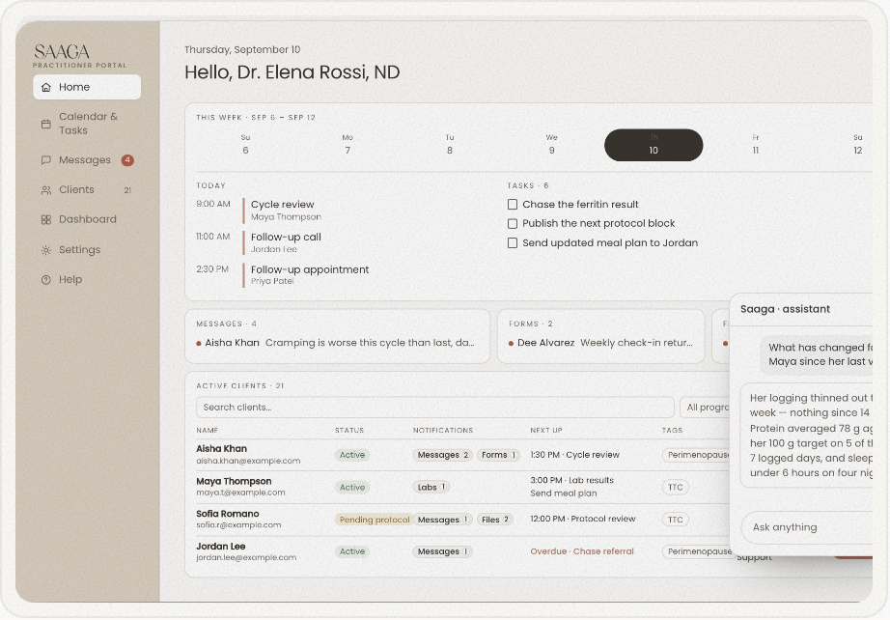This screenshot has height=620, width=890.
Task: Check the Chase the ferritin result task
Action: [x=513, y=205]
